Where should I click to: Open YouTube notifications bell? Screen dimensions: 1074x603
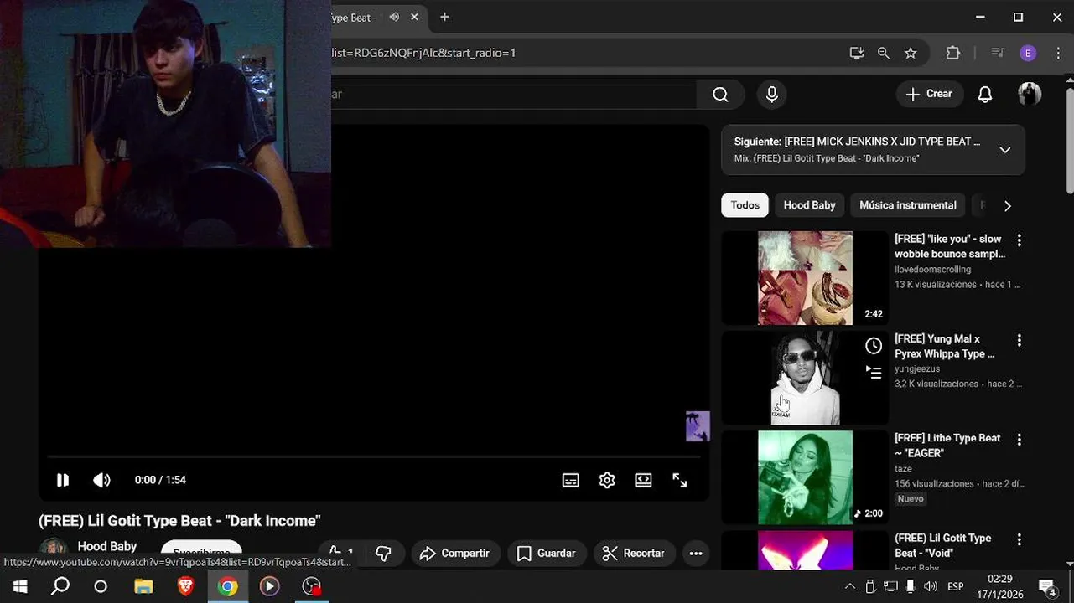point(985,94)
